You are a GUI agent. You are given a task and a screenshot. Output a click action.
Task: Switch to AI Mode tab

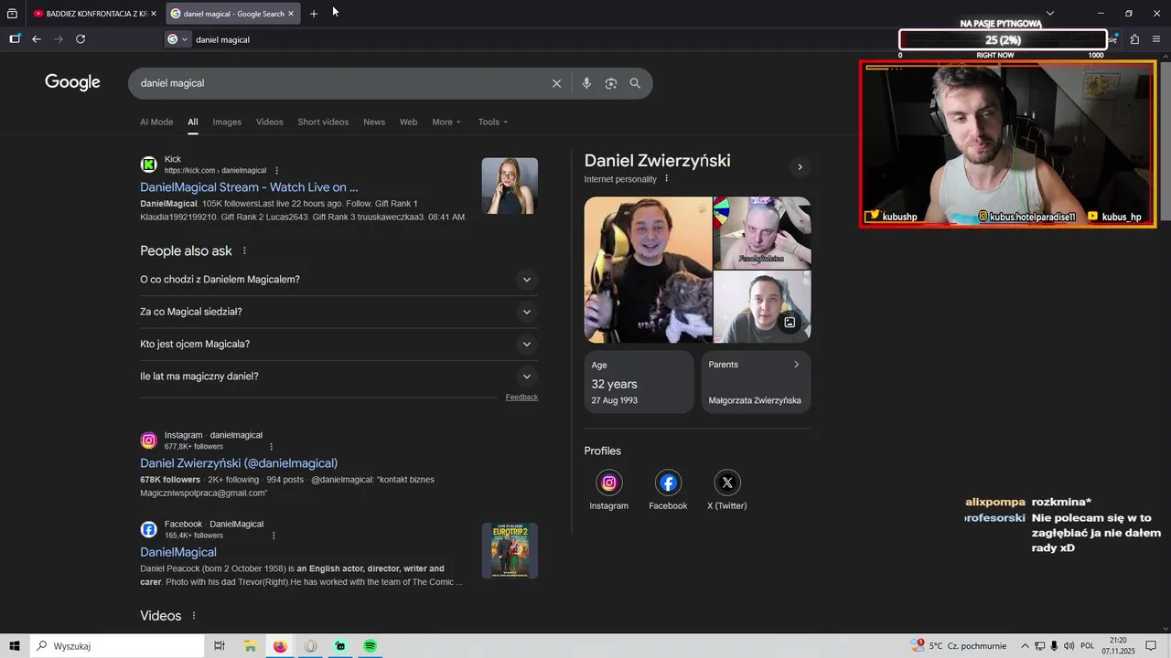[156, 122]
